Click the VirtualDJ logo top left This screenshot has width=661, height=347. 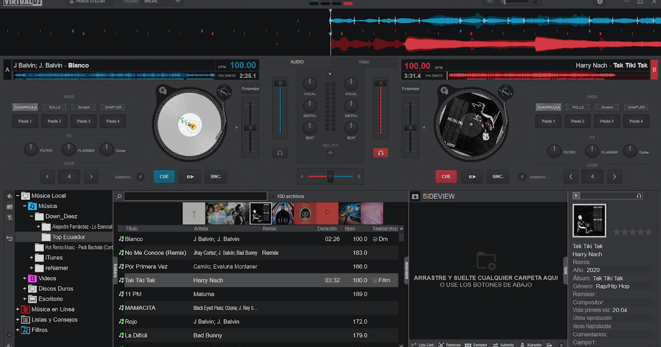pos(22,2)
